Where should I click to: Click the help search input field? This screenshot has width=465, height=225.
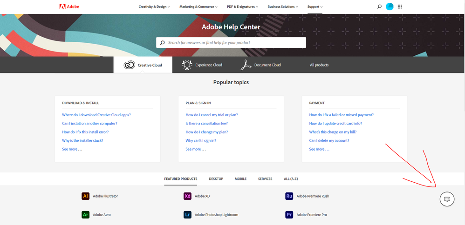[x=231, y=43]
